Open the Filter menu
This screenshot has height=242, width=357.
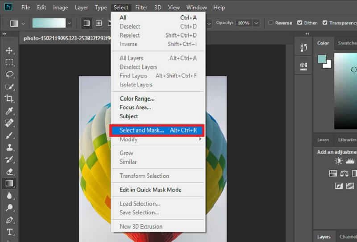[x=141, y=8]
